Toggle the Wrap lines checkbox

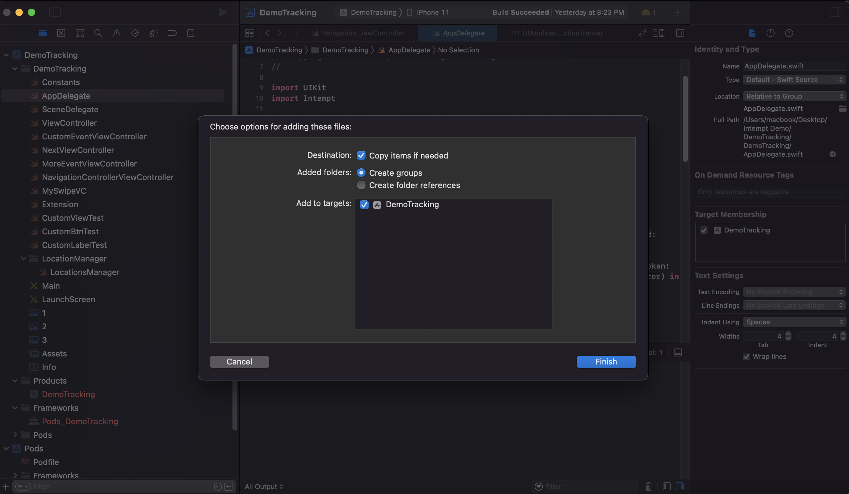point(746,357)
